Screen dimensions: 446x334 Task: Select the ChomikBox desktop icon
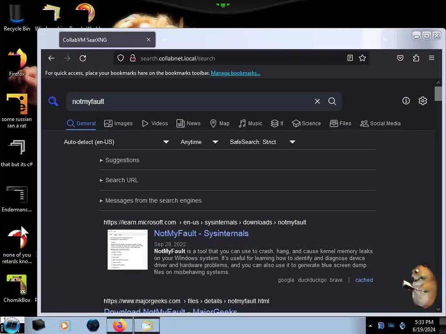point(17,289)
